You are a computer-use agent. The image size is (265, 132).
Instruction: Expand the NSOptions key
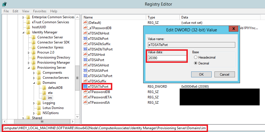click(x=34, y=113)
